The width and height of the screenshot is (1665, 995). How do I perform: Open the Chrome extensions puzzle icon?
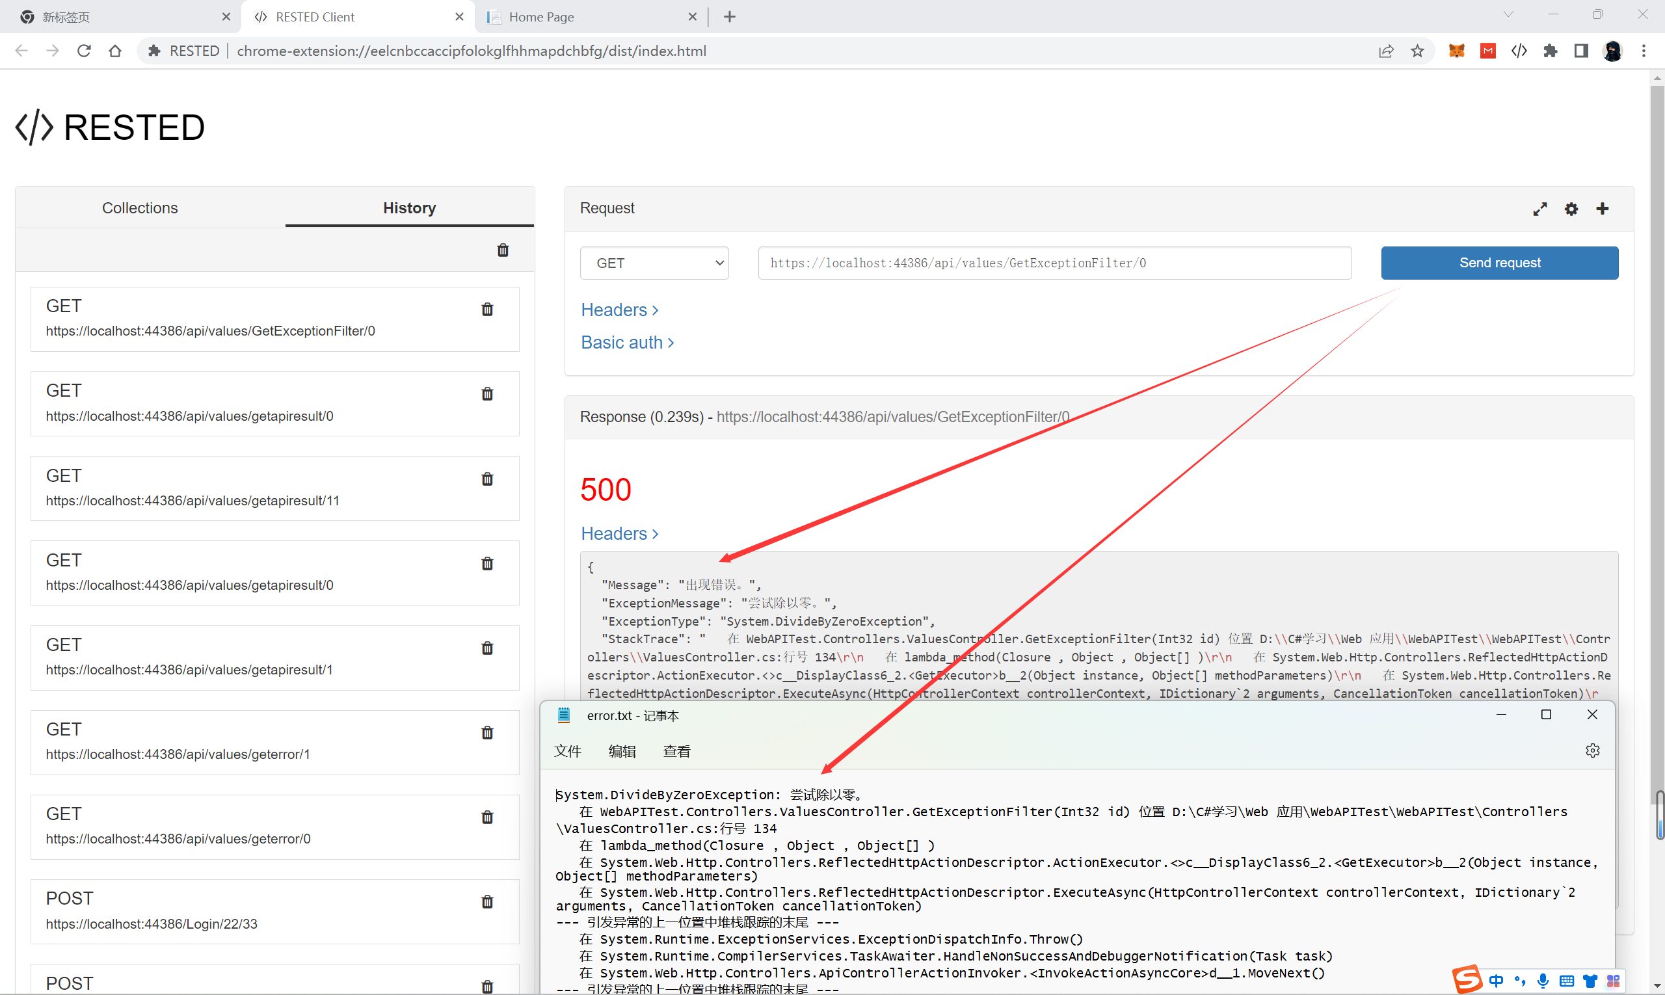click(1551, 51)
